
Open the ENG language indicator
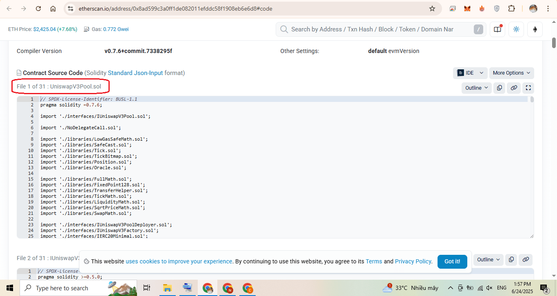[502, 288]
